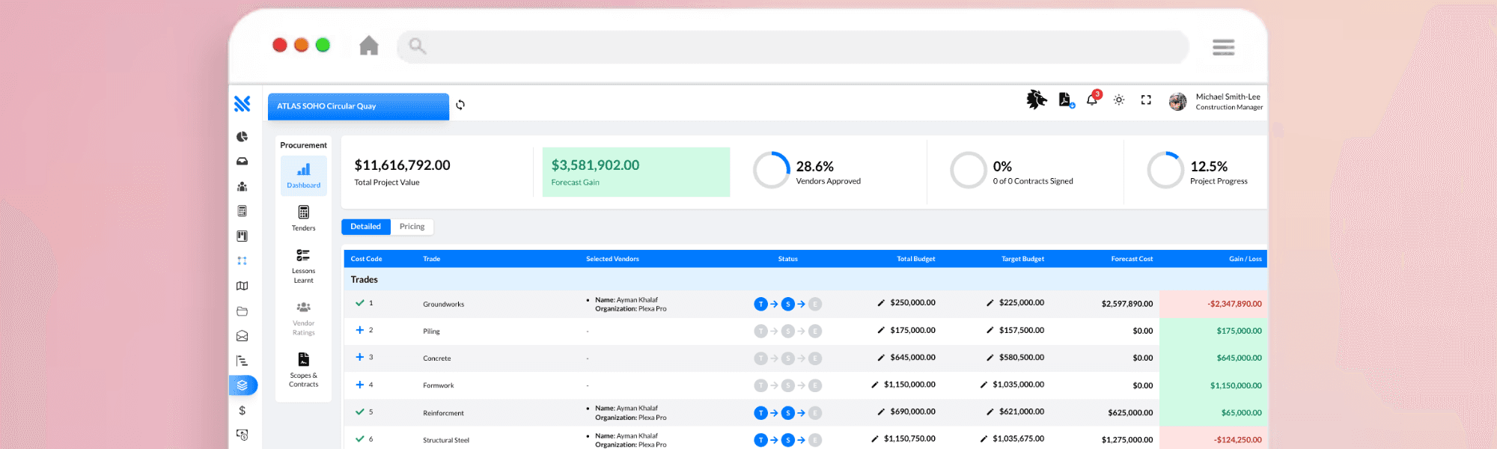1497x449 pixels.
Task: Click the Project Progress 12.5% ring
Action: [1165, 171]
